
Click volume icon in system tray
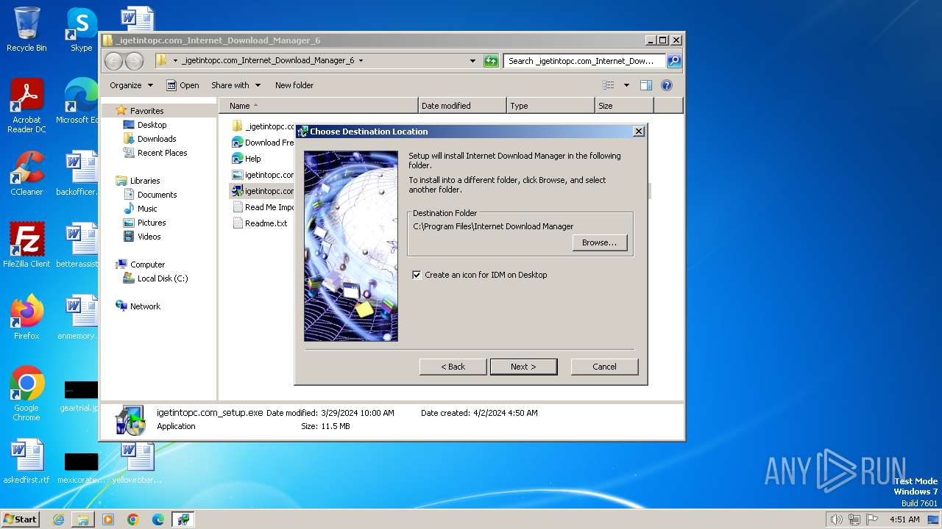836,519
